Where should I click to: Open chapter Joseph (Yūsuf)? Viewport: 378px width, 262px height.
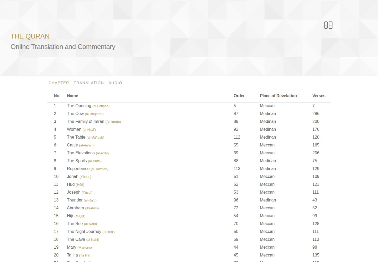pyautogui.click(x=80, y=192)
